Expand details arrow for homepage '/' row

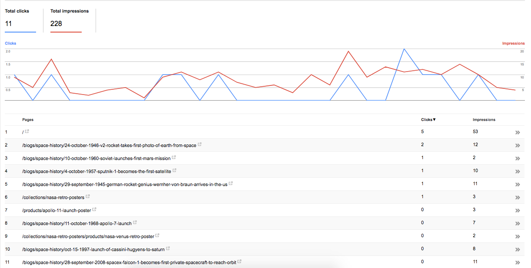click(518, 132)
